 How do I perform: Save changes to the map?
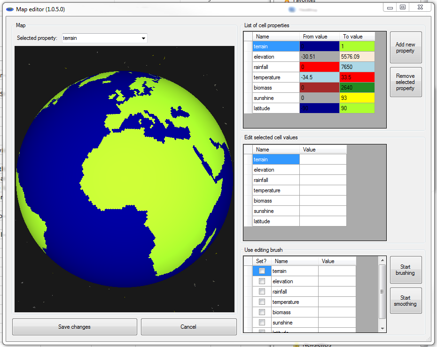click(x=74, y=327)
